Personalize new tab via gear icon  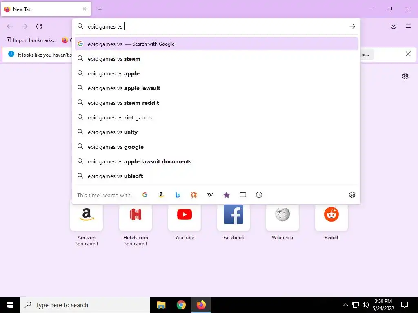pos(405,76)
